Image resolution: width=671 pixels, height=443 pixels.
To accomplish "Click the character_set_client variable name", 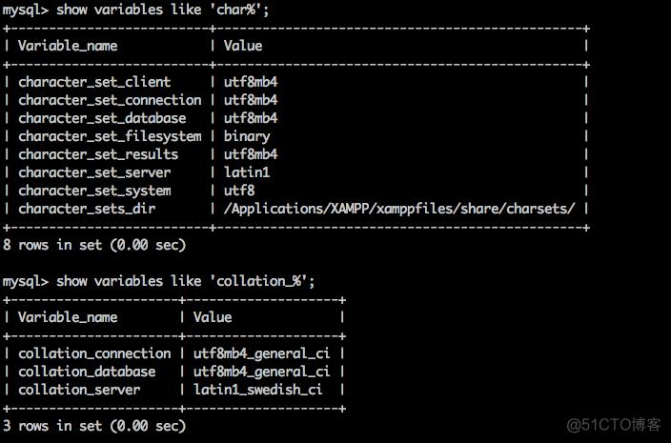I will [x=94, y=82].
